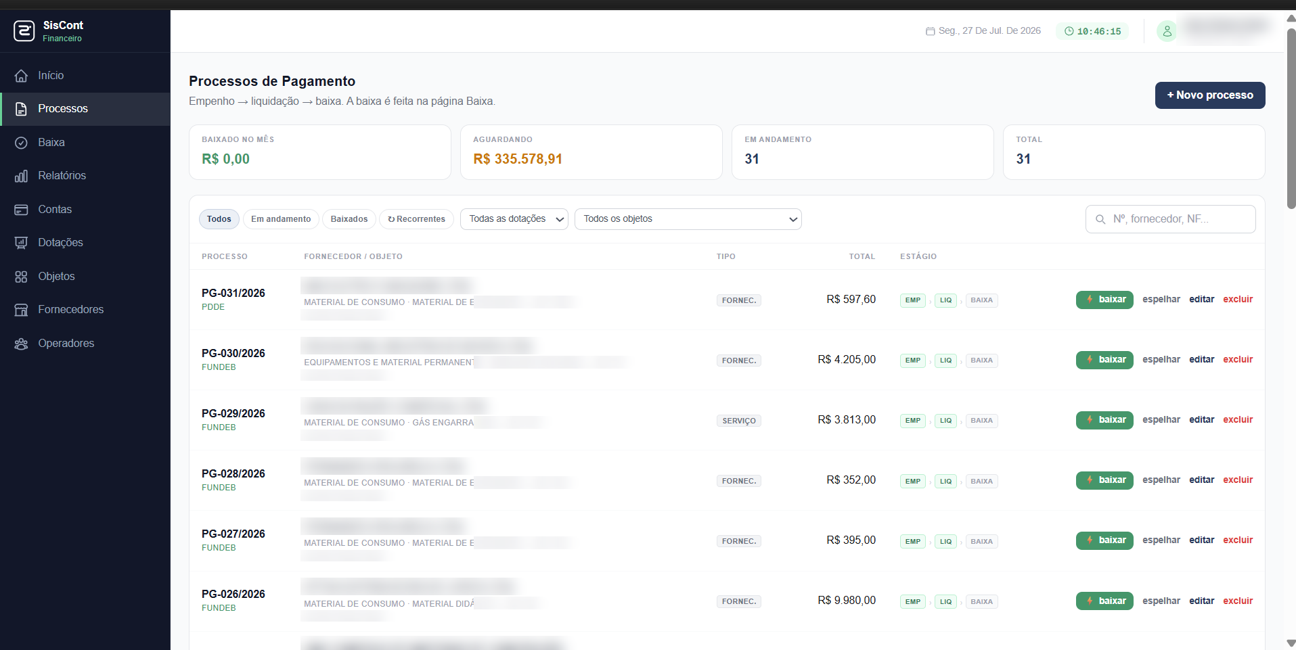Click editar for PG-027/2026

pyautogui.click(x=1202, y=540)
